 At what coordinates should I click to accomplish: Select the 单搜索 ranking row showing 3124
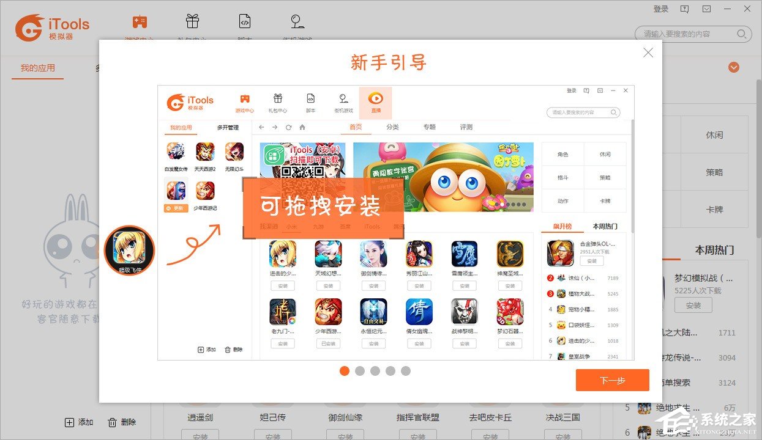coord(704,383)
